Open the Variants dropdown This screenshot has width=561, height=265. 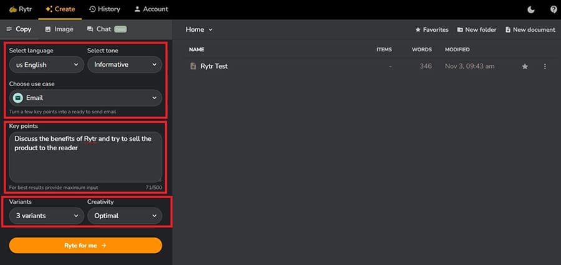point(47,216)
